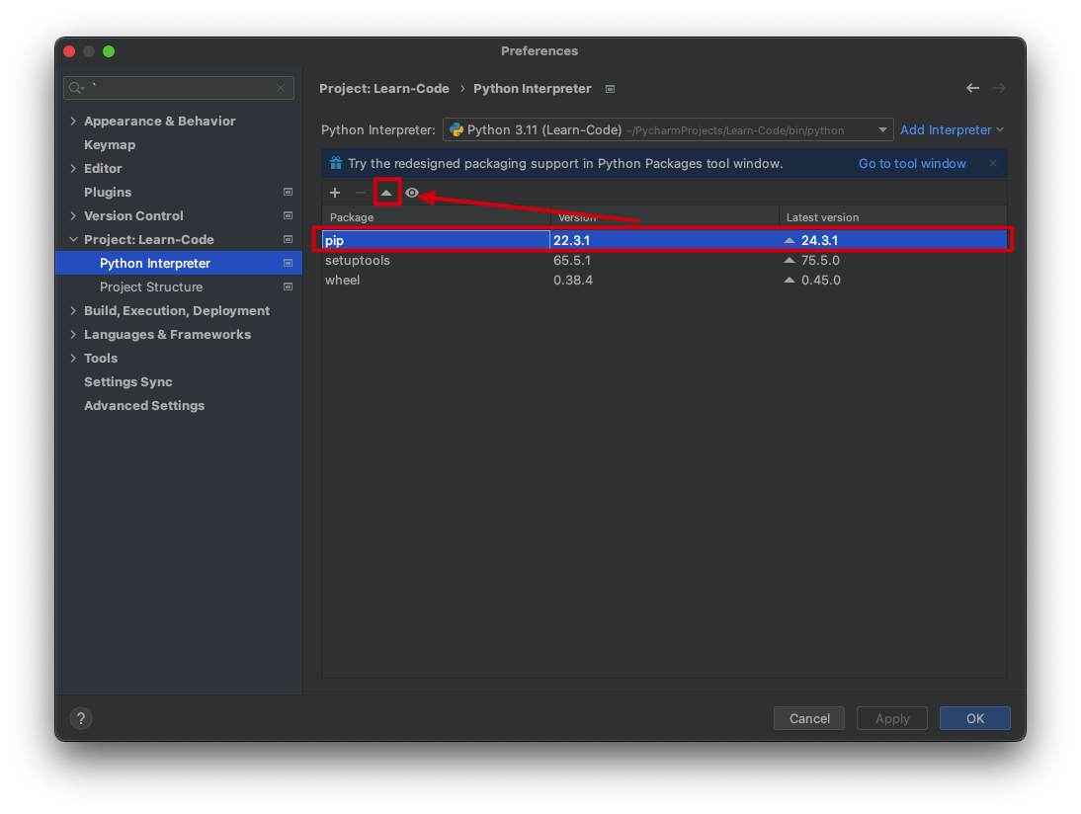Click the gift icon in the banner
Screen dimensions: 1081x814
(x=336, y=163)
